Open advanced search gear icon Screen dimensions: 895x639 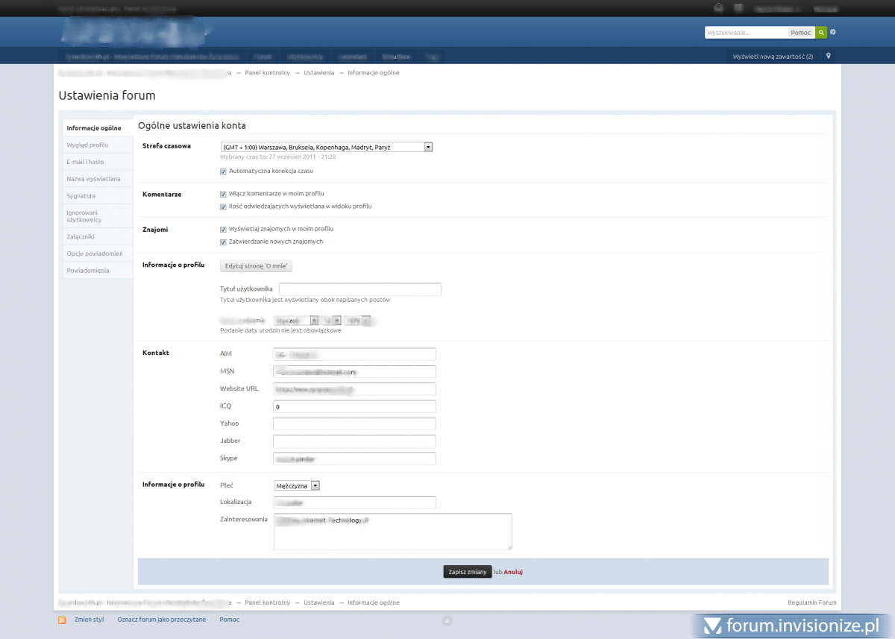tap(833, 33)
